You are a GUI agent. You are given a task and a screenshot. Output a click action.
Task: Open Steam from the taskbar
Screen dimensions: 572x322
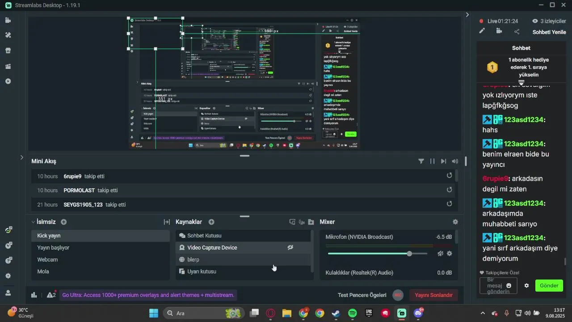[336, 313]
